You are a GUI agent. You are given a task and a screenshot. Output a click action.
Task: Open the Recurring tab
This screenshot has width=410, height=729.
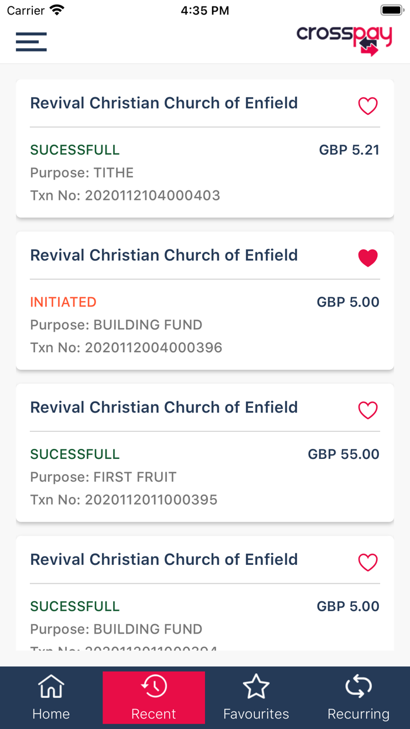[358, 697]
